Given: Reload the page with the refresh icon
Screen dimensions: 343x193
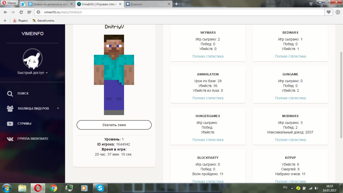Looking at the screenshot, I should [21, 12].
